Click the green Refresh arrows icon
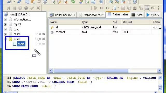Image resolution: width=166 pixels, height=93 pixels. [x=73, y=2]
